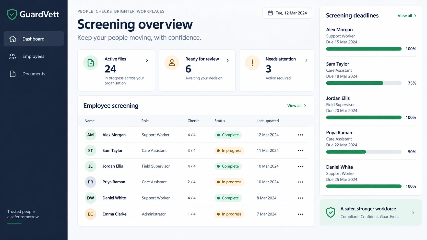This screenshot has width=427, height=240.
Task: Click the Complete badge for Jordan Ellis
Action: [228, 166]
